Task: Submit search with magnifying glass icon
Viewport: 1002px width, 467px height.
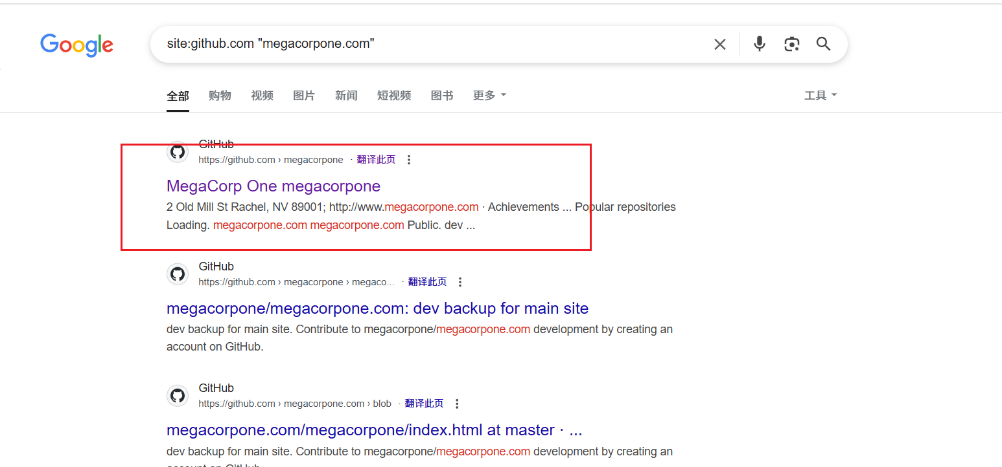Action: tap(823, 44)
